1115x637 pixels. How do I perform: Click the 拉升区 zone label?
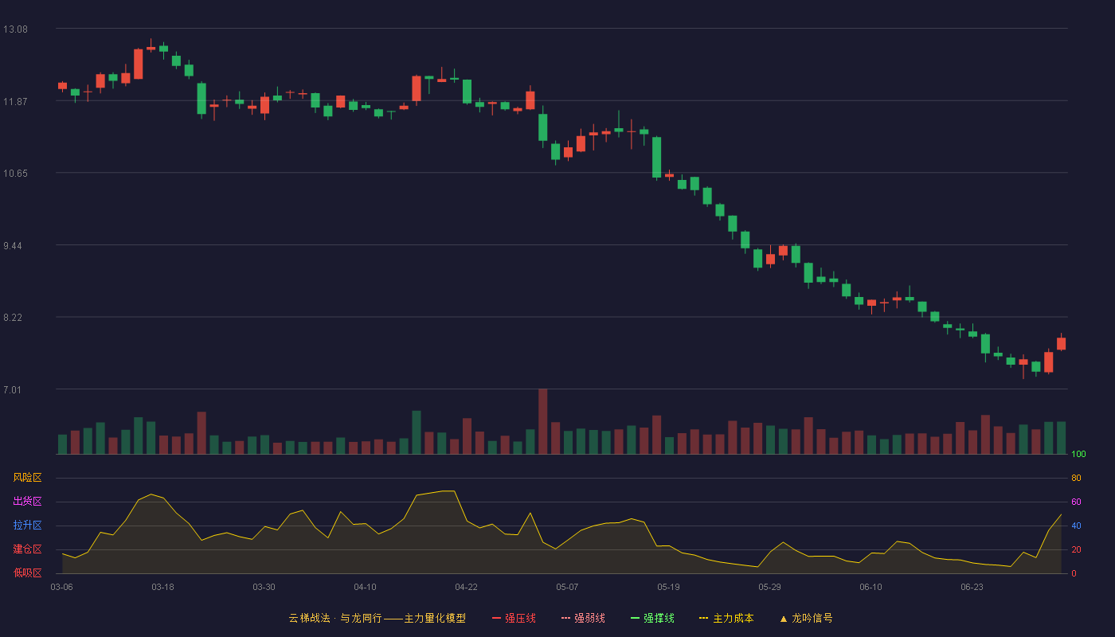point(28,526)
